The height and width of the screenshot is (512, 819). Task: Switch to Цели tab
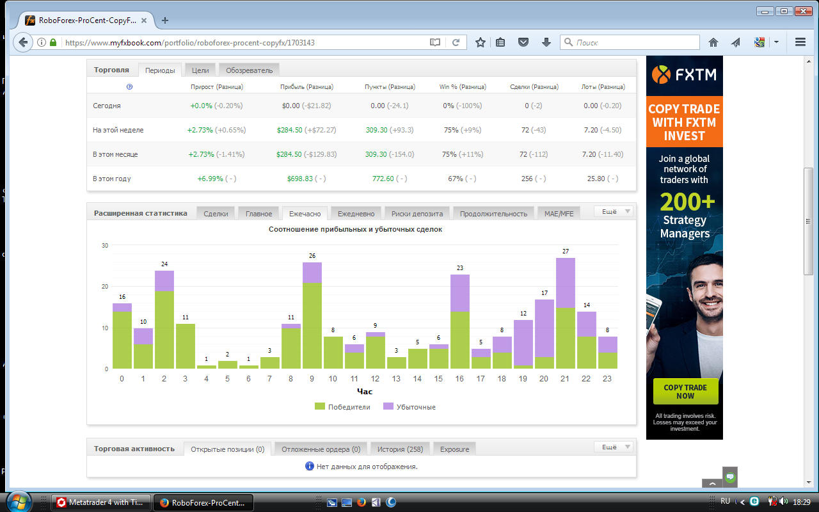[x=200, y=70]
